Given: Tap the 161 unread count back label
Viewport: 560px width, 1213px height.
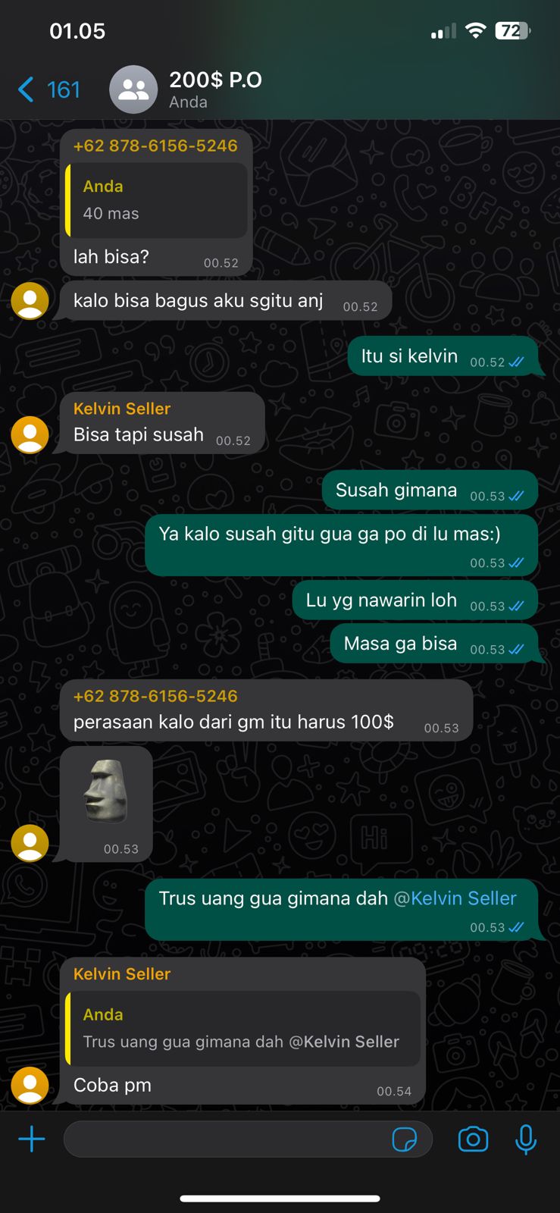Looking at the screenshot, I should 64,89.
